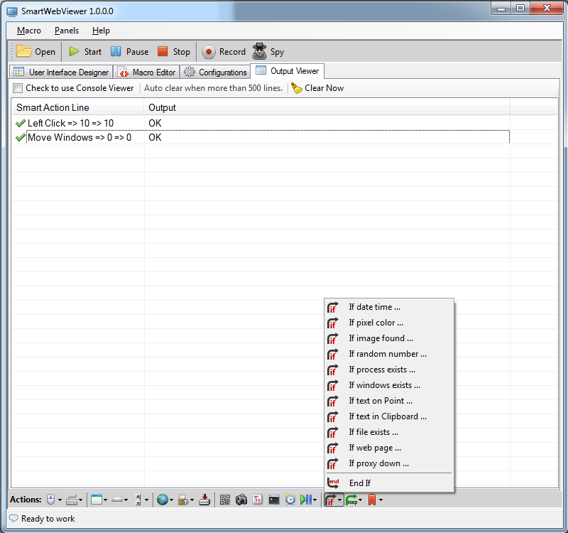
Task: Begin recording with the Record icon
Action: coord(208,52)
